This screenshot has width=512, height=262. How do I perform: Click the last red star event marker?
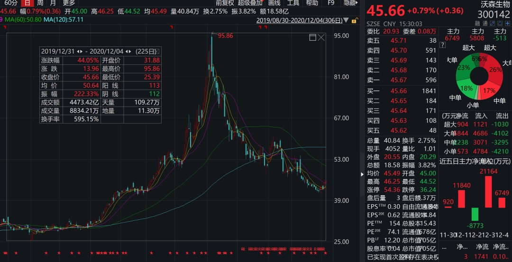(x=325, y=253)
